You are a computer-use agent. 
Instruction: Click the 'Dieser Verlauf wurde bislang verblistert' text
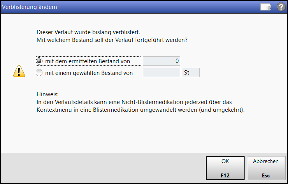[88, 32]
